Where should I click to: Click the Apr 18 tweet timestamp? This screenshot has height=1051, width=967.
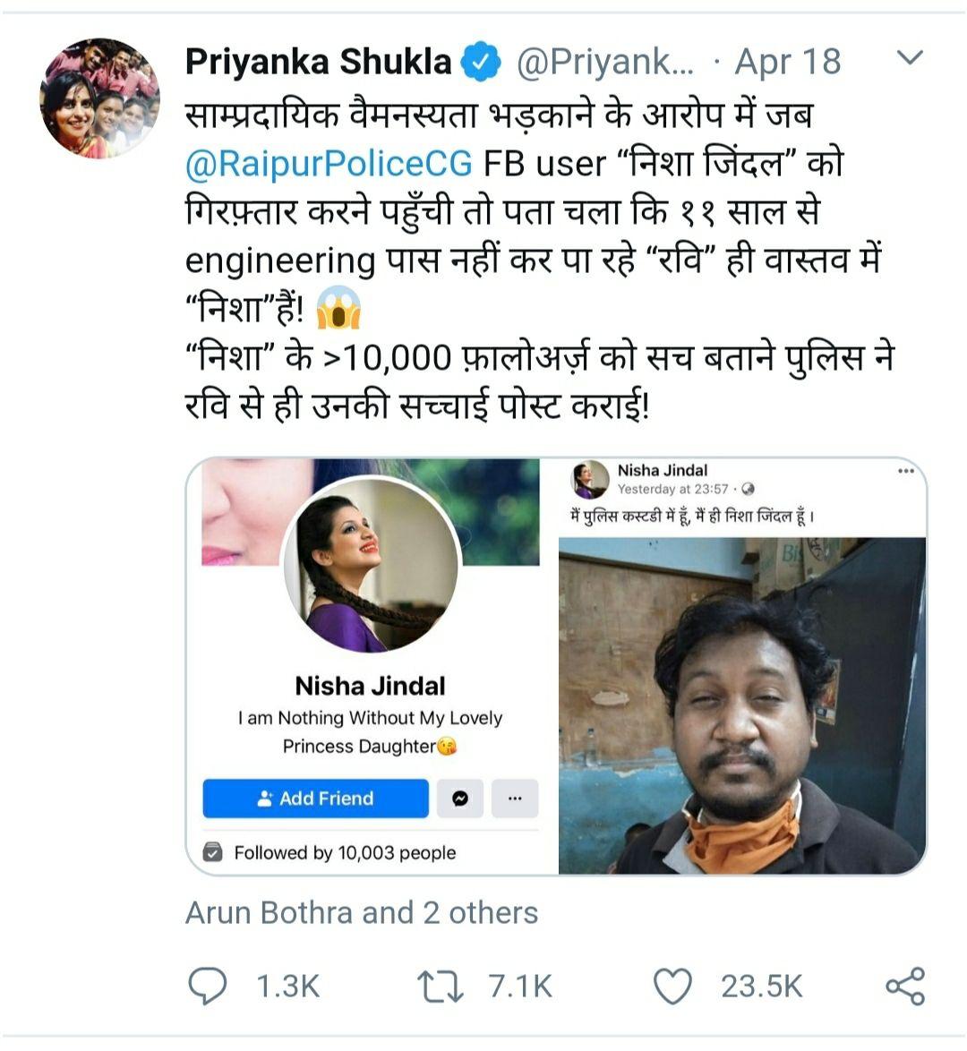pos(788,62)
